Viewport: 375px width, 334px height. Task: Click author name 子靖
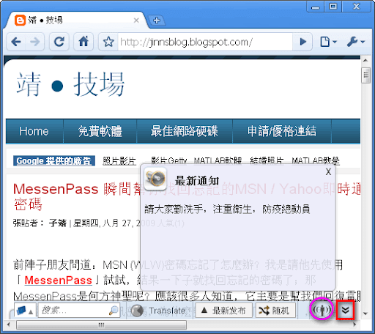click(58, 223)
